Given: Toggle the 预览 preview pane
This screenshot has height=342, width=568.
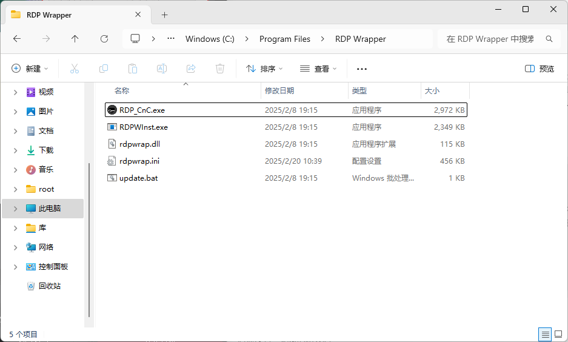Looking at the screenshot, I should [540, 69].
